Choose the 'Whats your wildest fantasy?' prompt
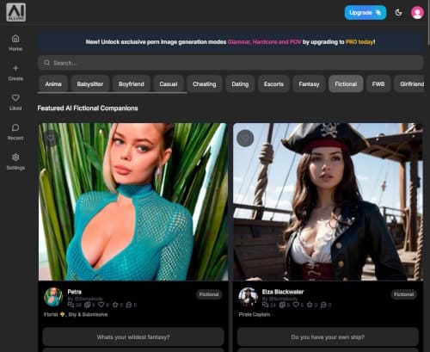Screen dimensions: 430x352 (133, 337)
